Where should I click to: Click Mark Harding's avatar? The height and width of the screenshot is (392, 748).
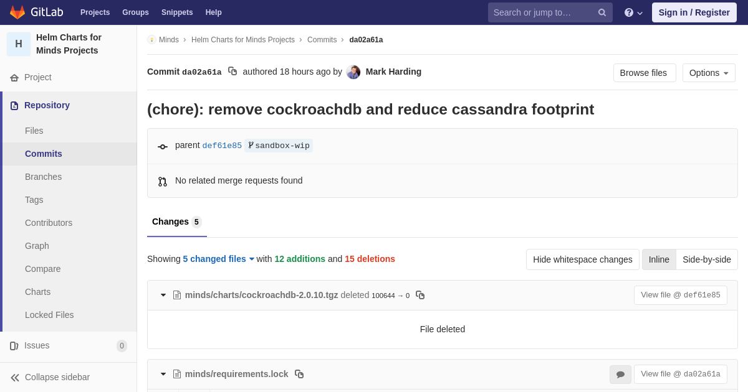[353, 72]
